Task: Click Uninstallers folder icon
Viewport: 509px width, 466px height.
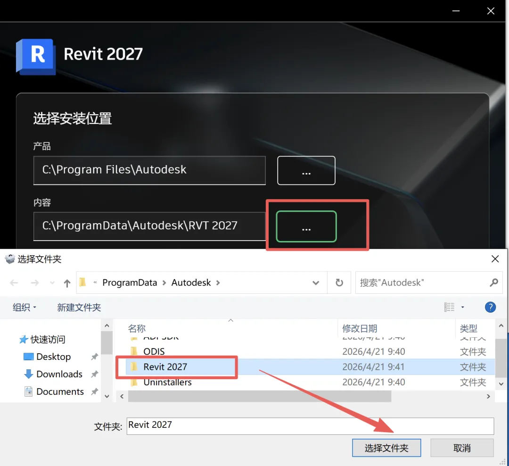Action: [134, 382]
